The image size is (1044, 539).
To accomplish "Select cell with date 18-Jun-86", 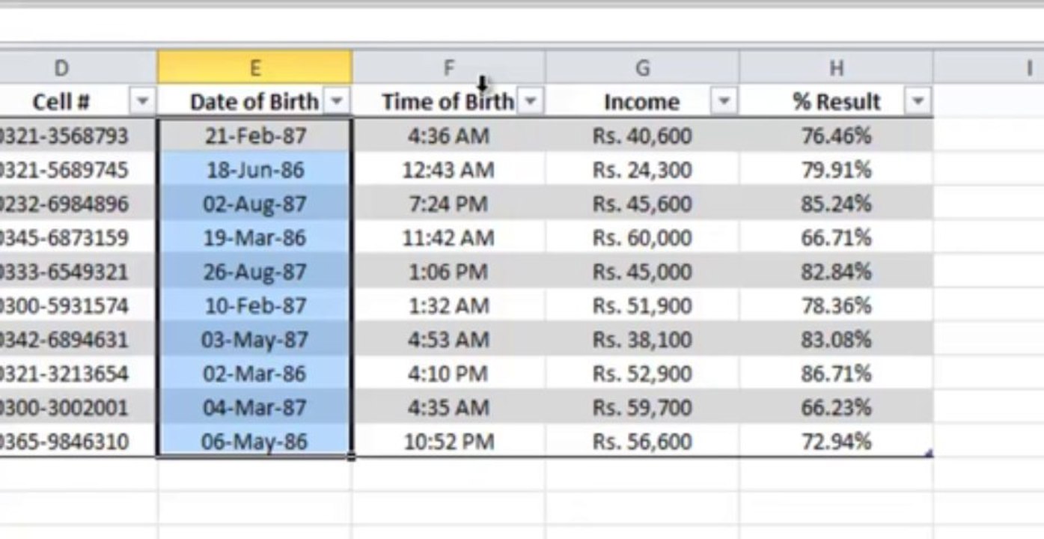I will pos(254,170).
